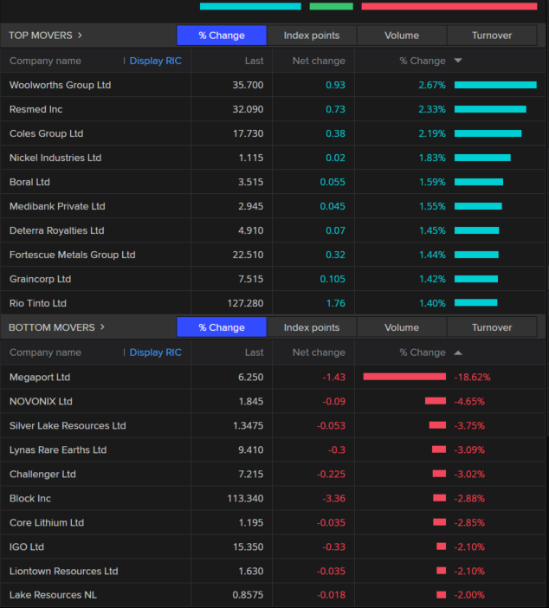Click Megaport Ltd company name
The image size is (549, 608).
[x=40, y=377]
